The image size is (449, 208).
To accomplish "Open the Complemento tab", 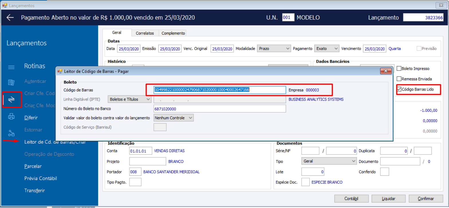I will (x=173, y=33).
